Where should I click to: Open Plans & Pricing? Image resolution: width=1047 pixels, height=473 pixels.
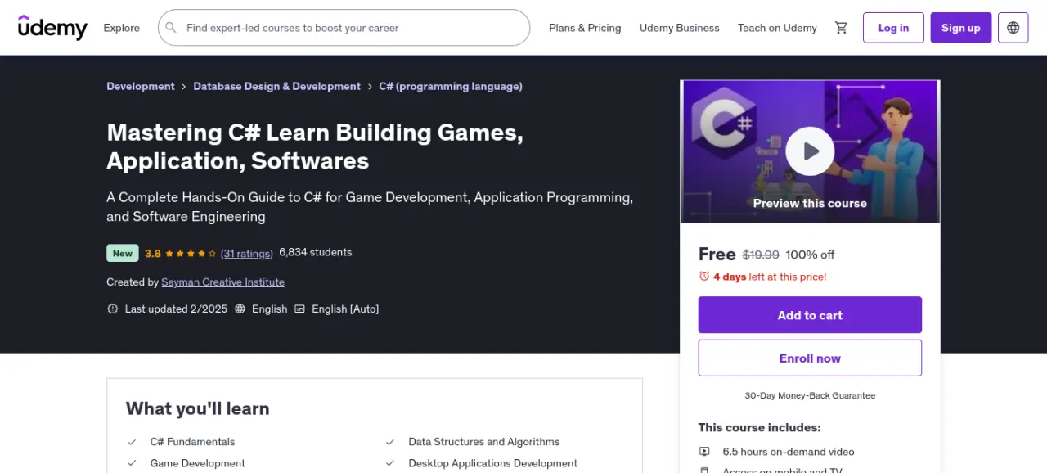tap(585, 28)
